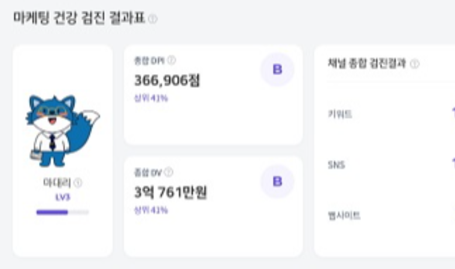Select the SNS channel row
This screenshot has width=455, height=269.
tap(391, 165)
